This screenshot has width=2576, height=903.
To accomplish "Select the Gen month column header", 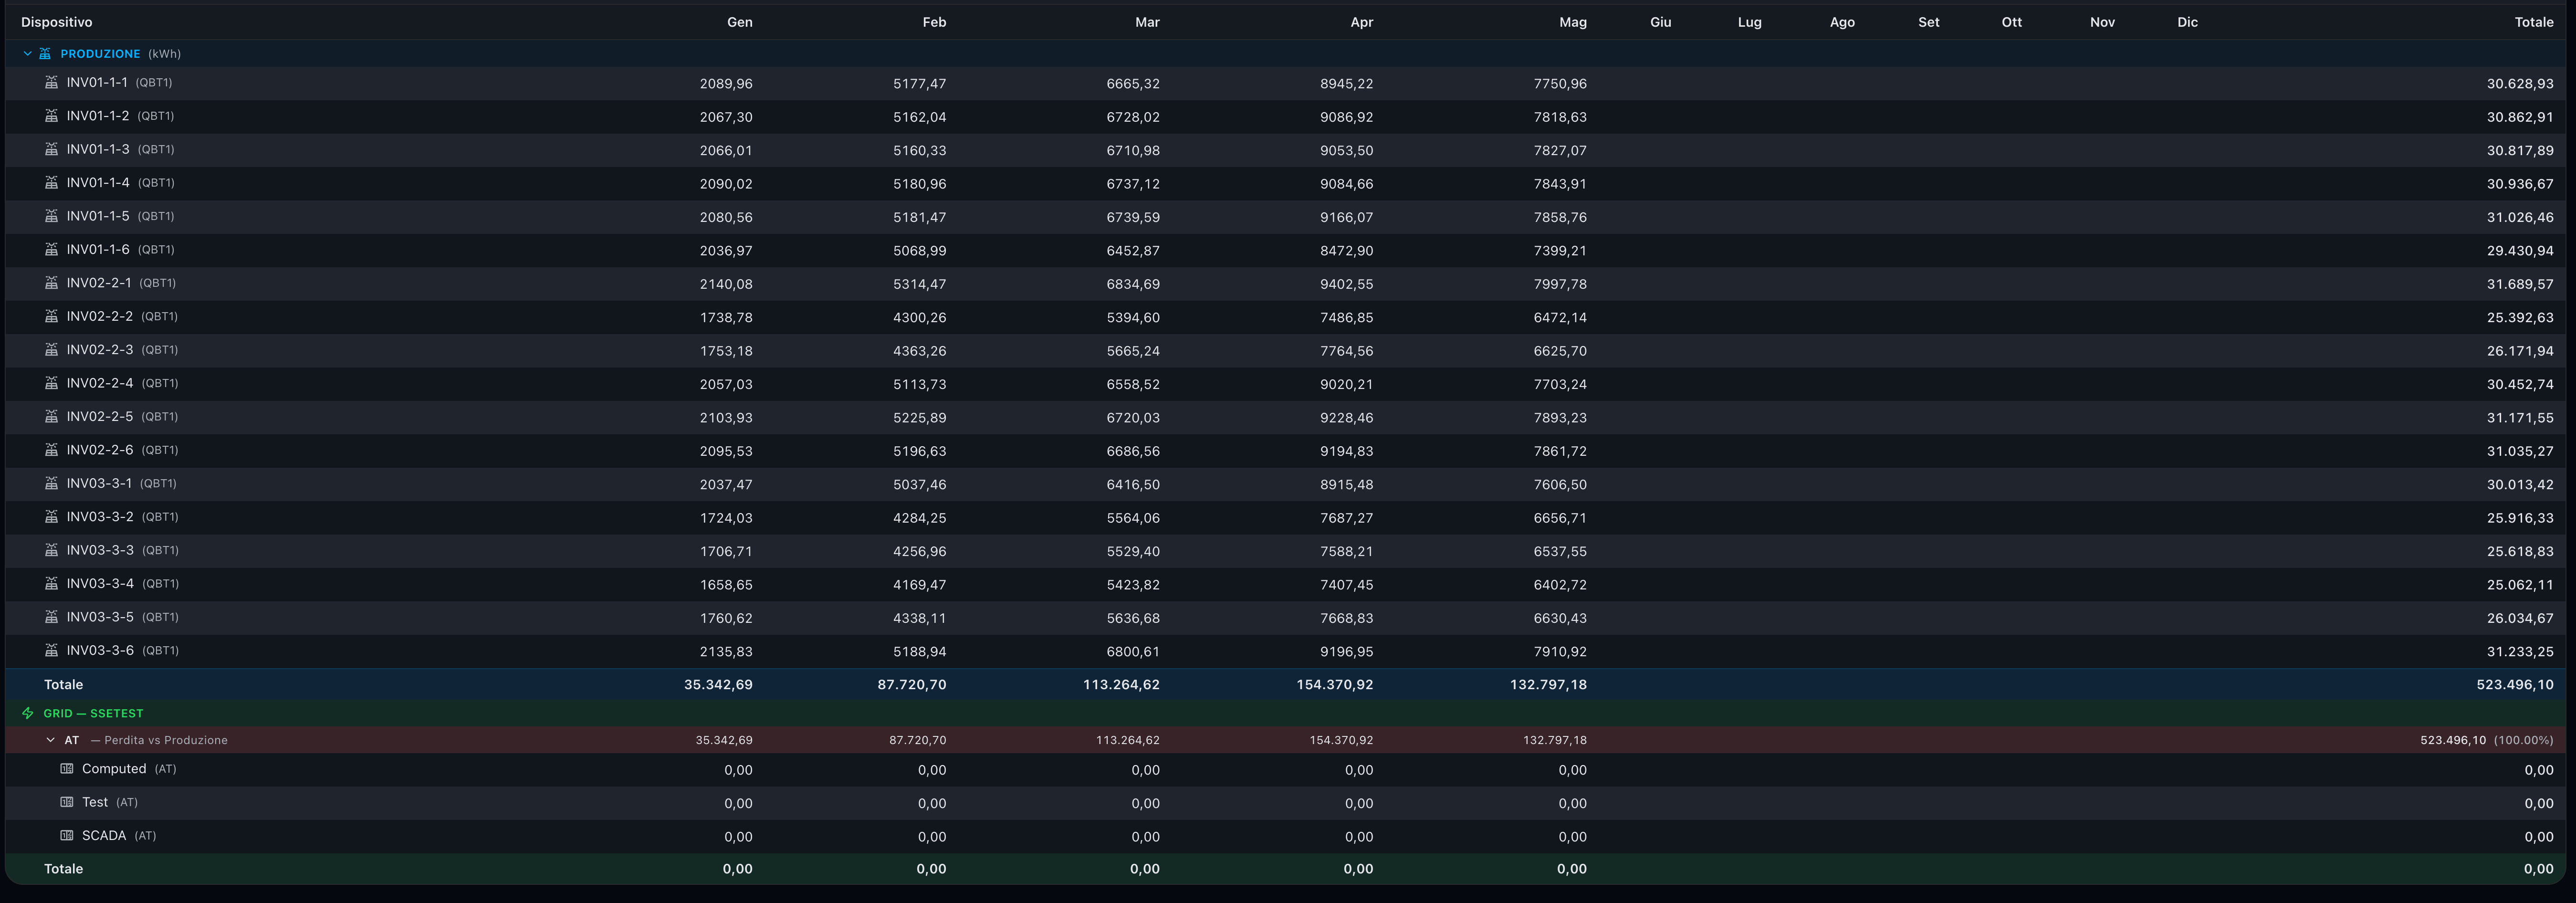I will (739, 22).
